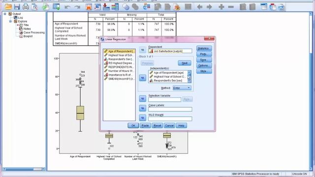Click the arrow button beside Selection Variable

(x=142, y=99)
